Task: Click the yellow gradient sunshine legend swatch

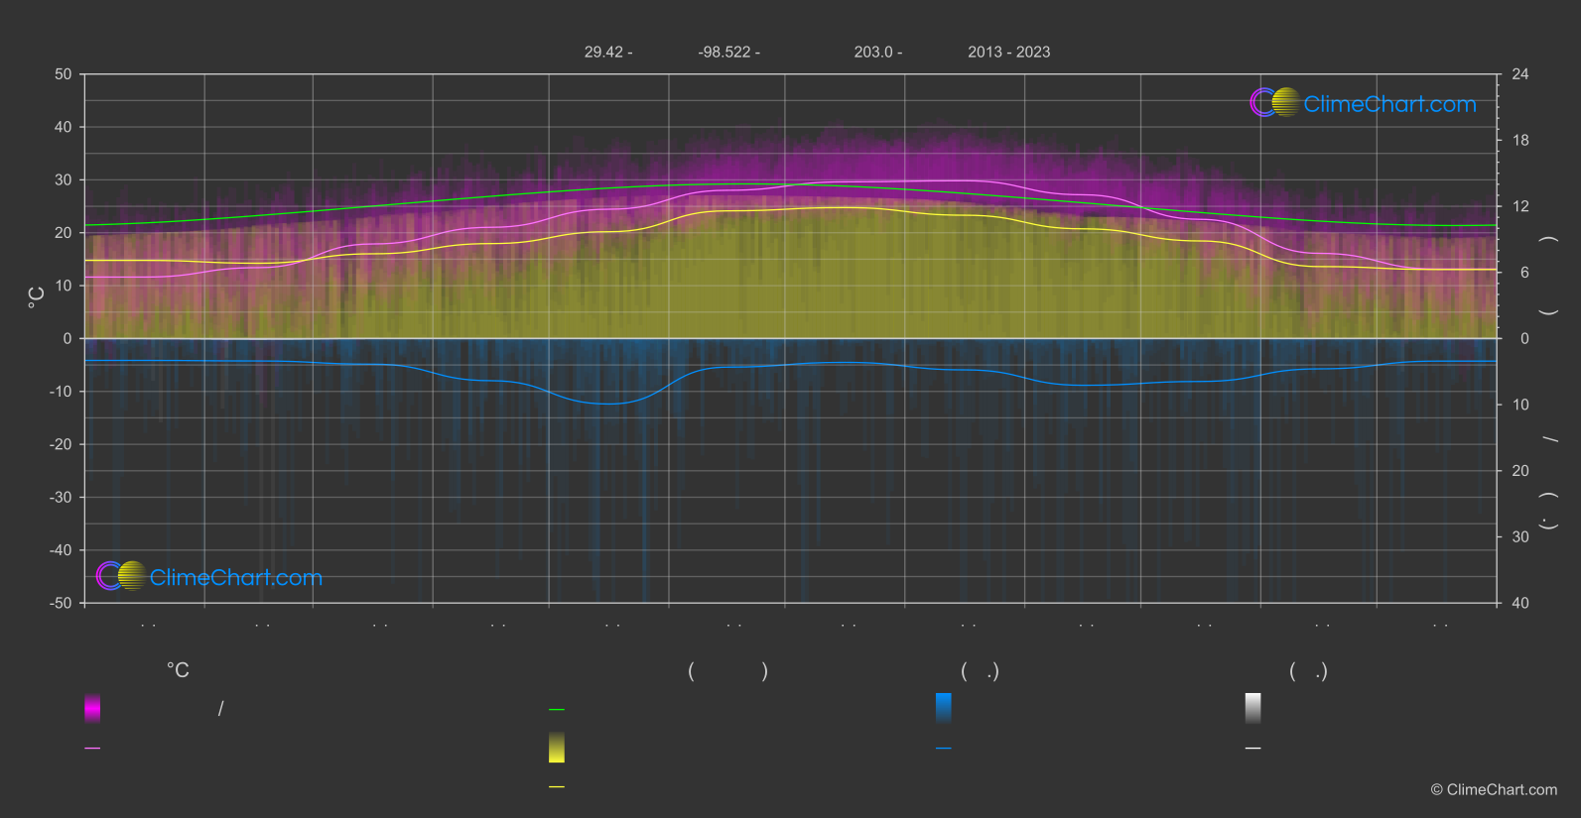Action: click(557, 748)
